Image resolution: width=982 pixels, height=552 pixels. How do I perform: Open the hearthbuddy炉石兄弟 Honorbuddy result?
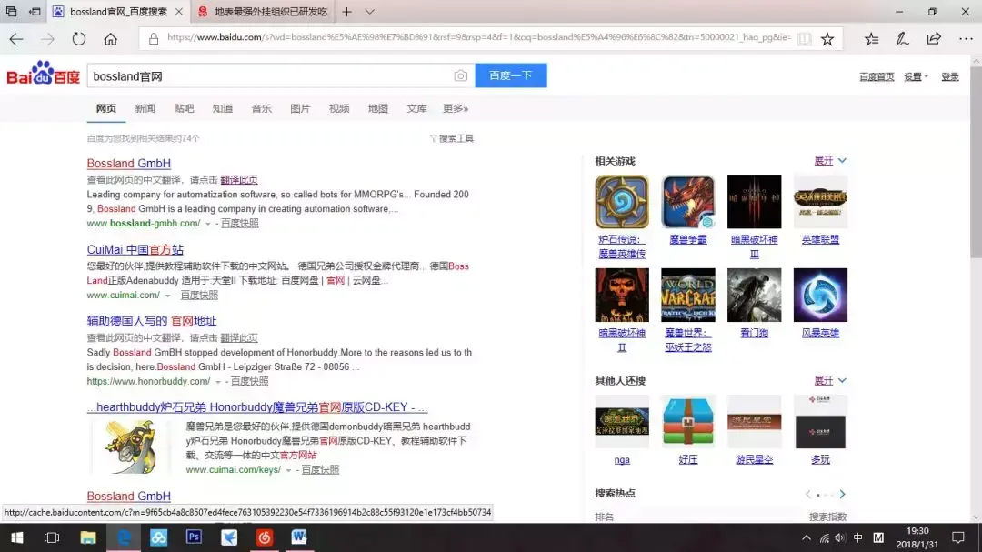point(257,407)
